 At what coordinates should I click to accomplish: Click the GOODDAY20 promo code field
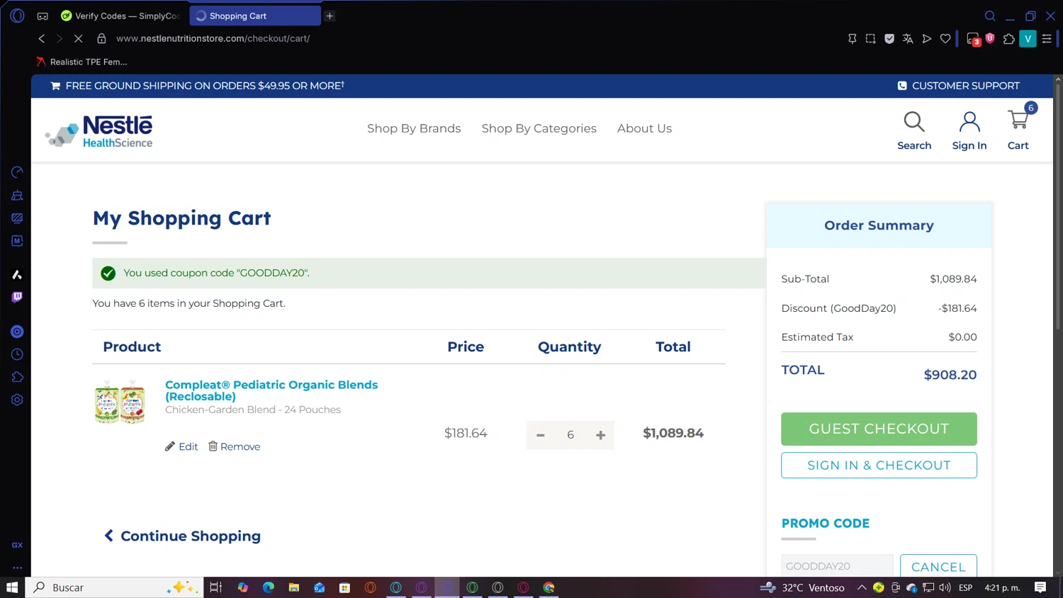coord(837,566)
